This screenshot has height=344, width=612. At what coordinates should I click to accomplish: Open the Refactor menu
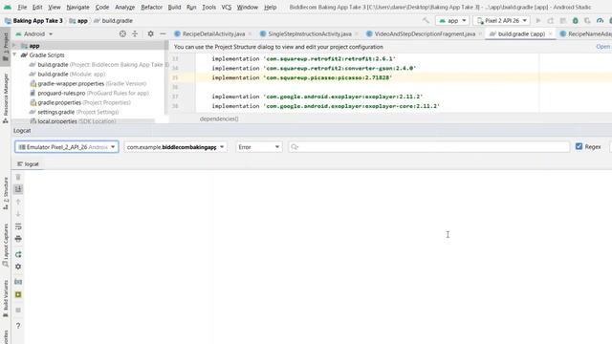[151, 7]
